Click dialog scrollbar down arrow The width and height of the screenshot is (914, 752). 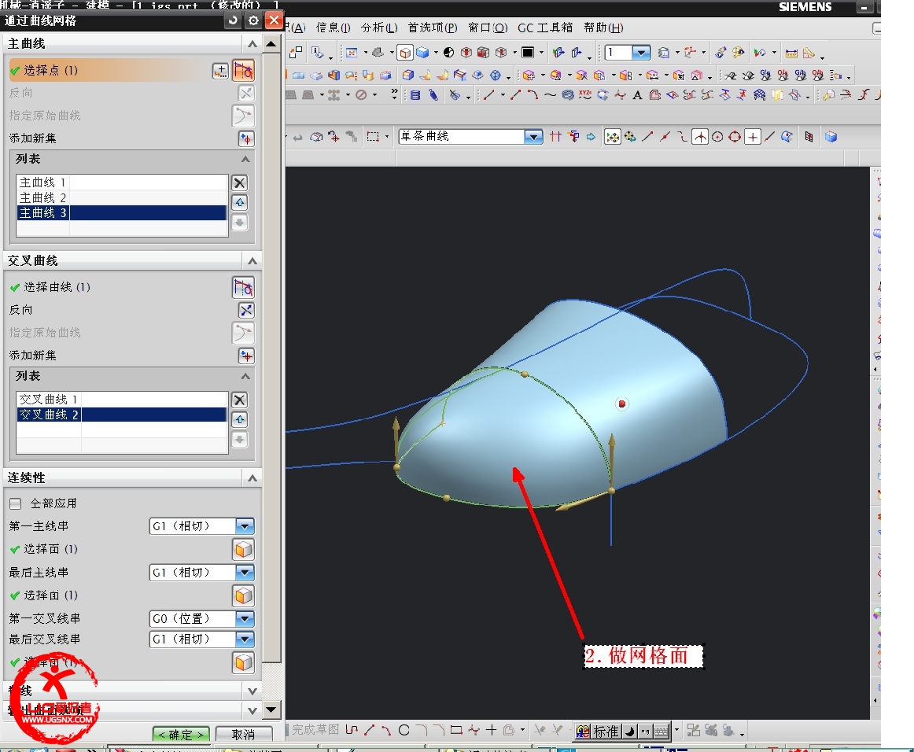coord(271,710)
